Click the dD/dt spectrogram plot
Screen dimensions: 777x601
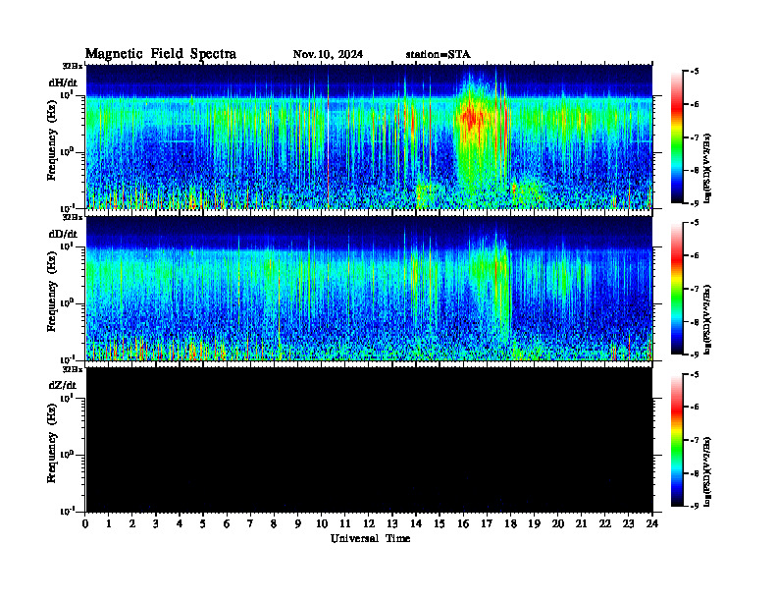point(369,288)
